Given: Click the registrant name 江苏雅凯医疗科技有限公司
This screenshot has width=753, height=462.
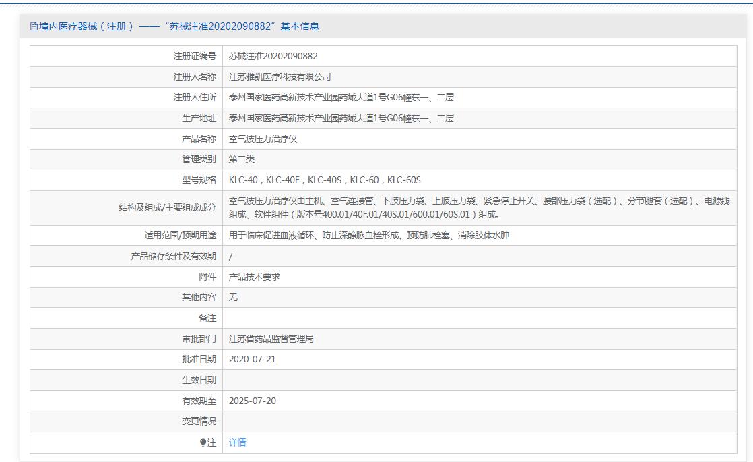Looking at the screenshot, I should [280, 77].
